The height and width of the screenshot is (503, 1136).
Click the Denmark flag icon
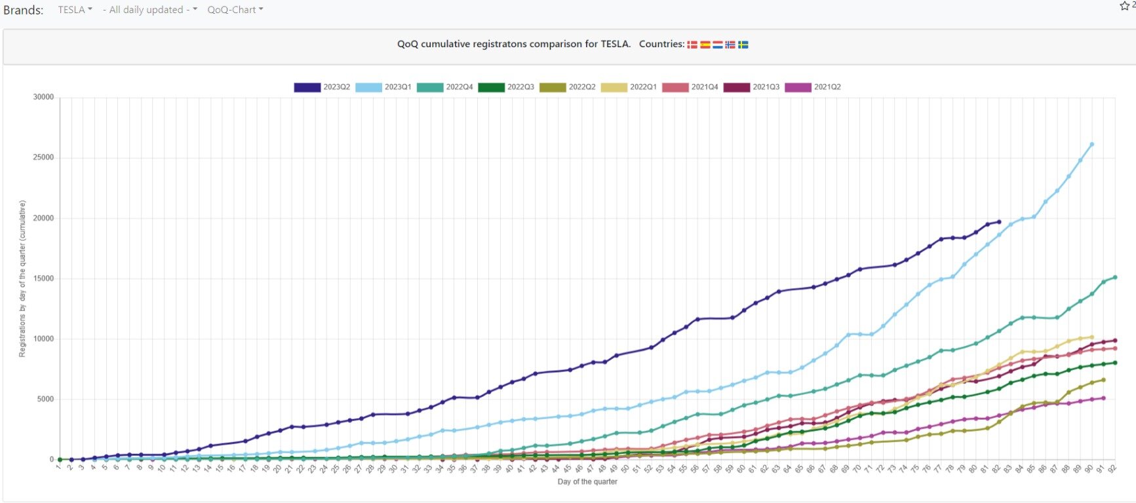(692, 45)
